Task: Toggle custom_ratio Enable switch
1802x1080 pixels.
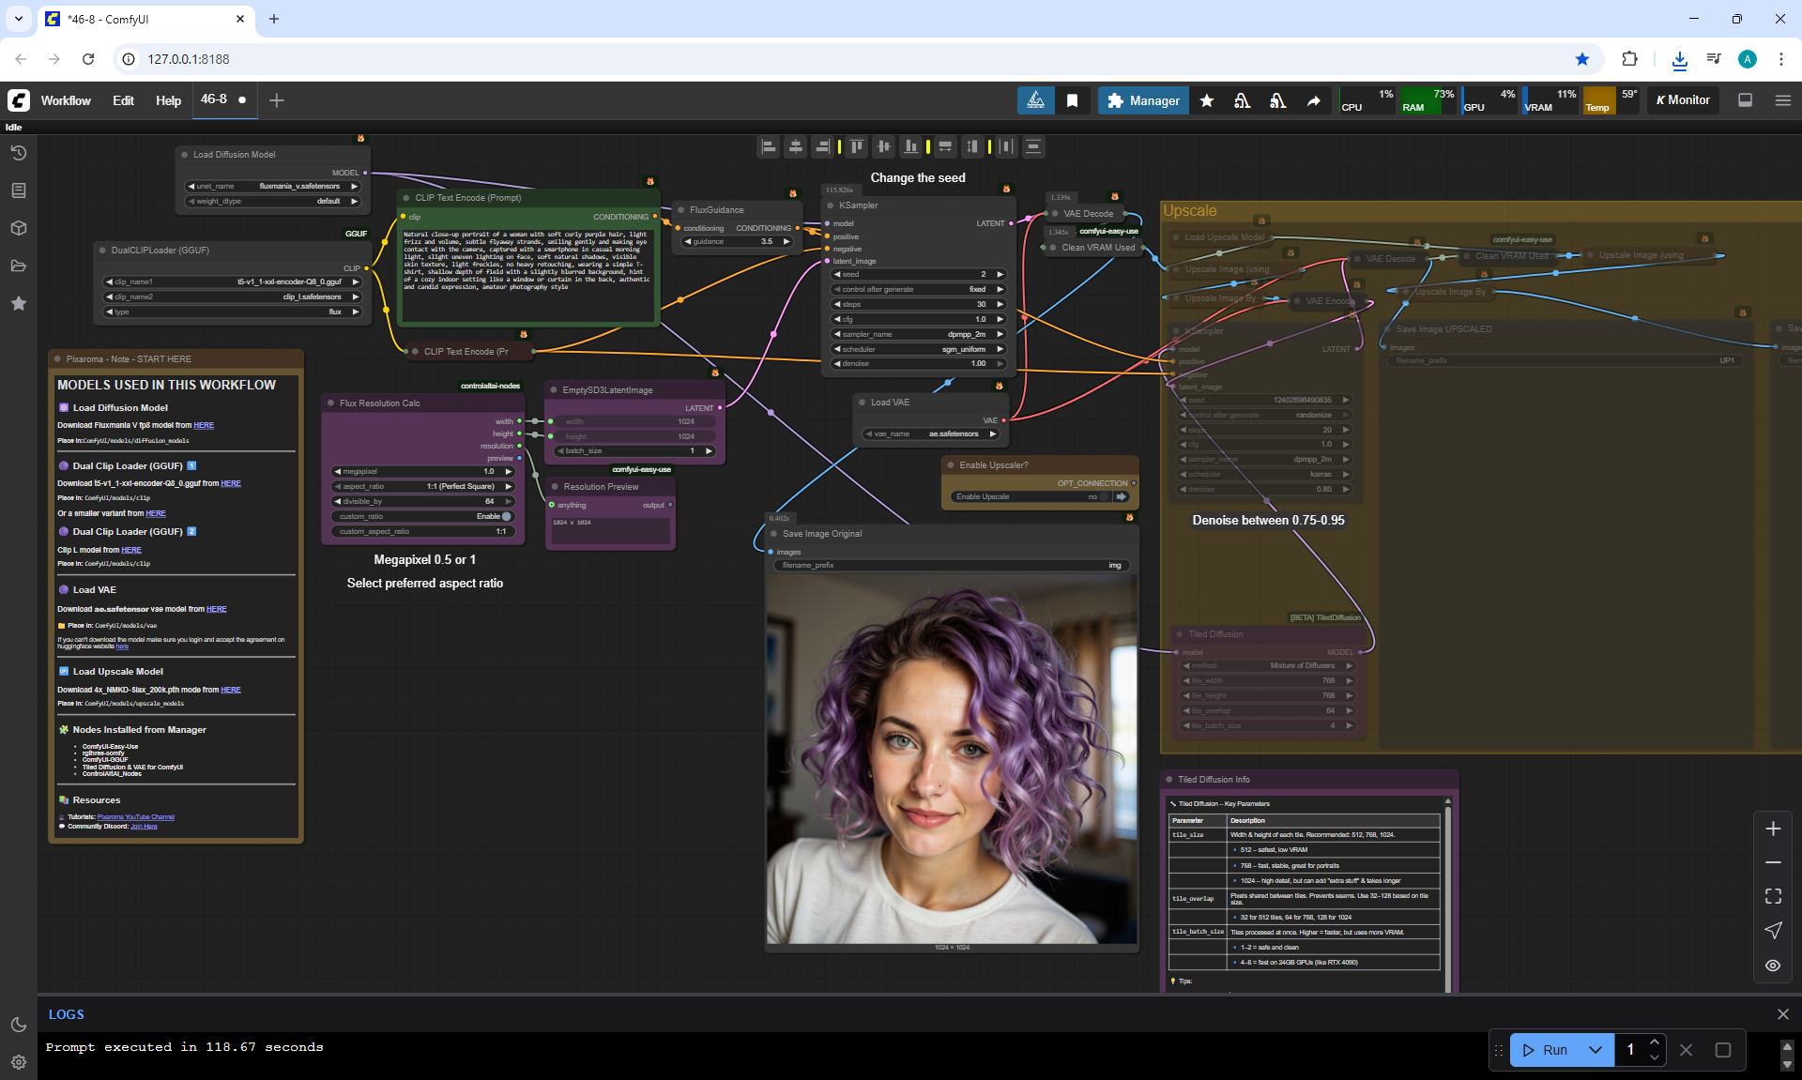Action: coord(506,516)
